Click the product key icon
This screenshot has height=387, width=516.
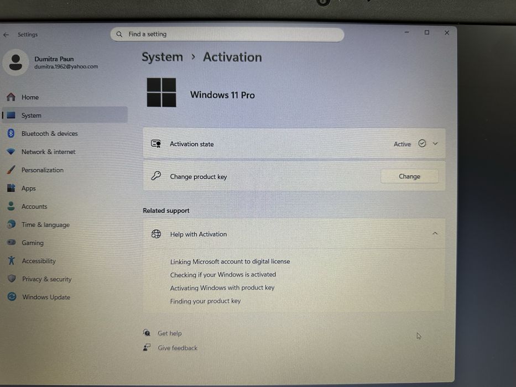click(156, 176)
